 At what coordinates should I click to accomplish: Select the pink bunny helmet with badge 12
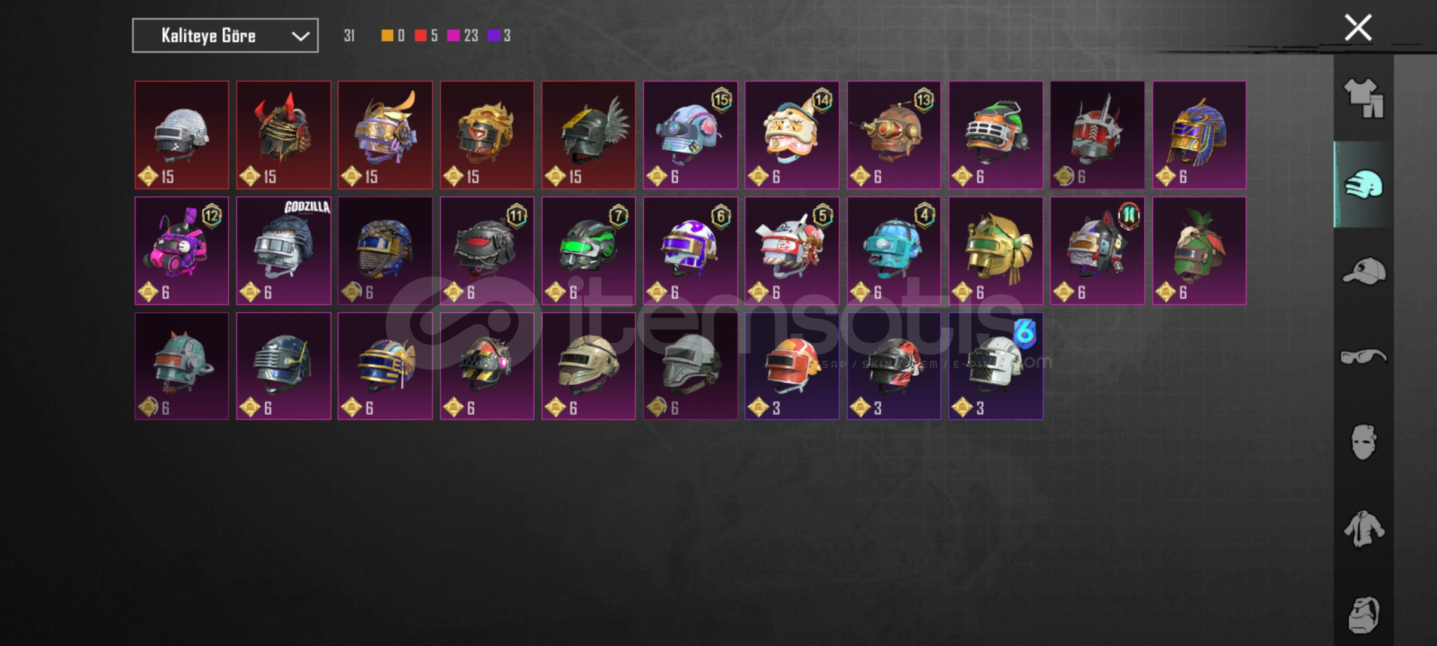click(181, 251)
